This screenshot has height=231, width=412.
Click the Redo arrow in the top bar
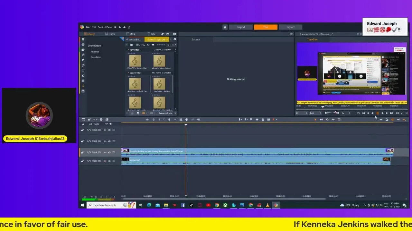pos(124,27)
